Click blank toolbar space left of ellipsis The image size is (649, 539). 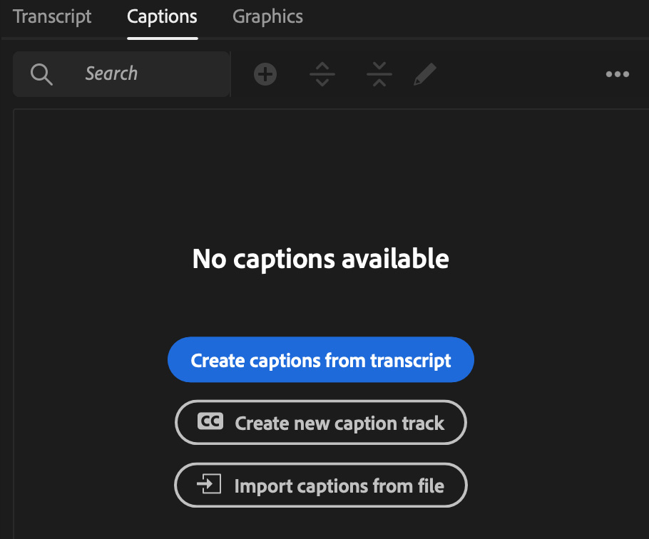click(x=521, y=74)
